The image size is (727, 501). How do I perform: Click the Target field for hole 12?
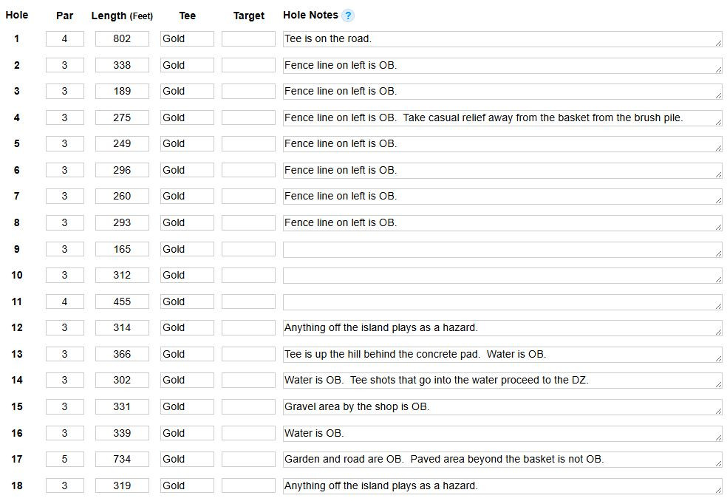(248, 328)
